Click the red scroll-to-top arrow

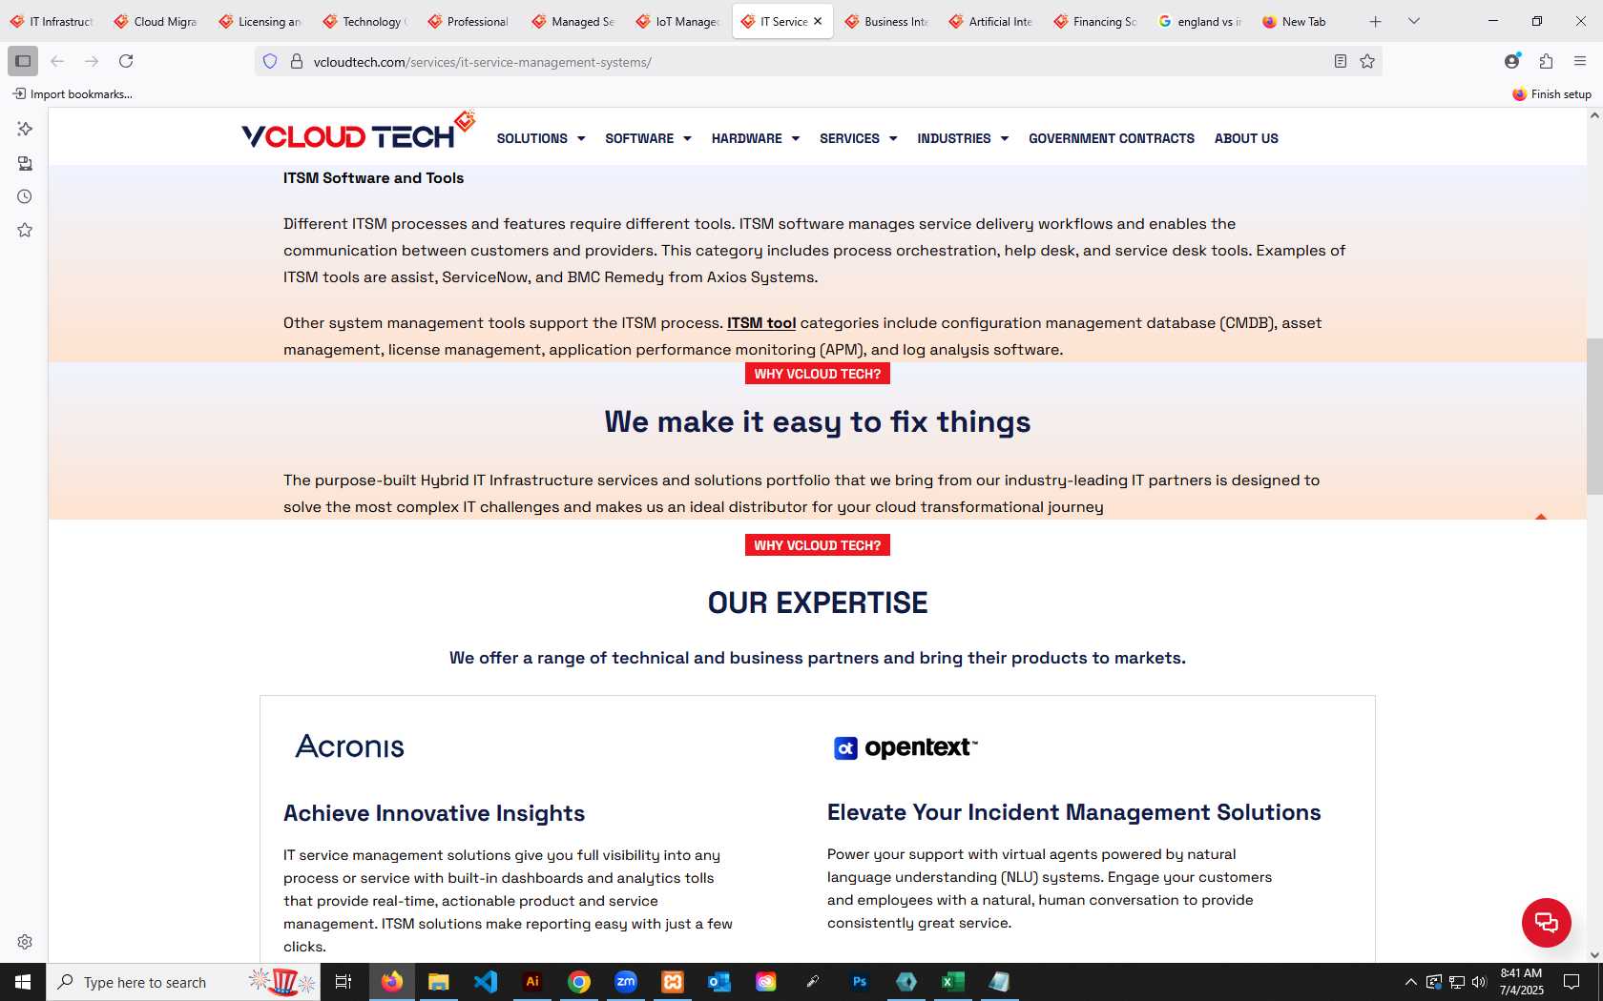click(x=1541, y=516)
